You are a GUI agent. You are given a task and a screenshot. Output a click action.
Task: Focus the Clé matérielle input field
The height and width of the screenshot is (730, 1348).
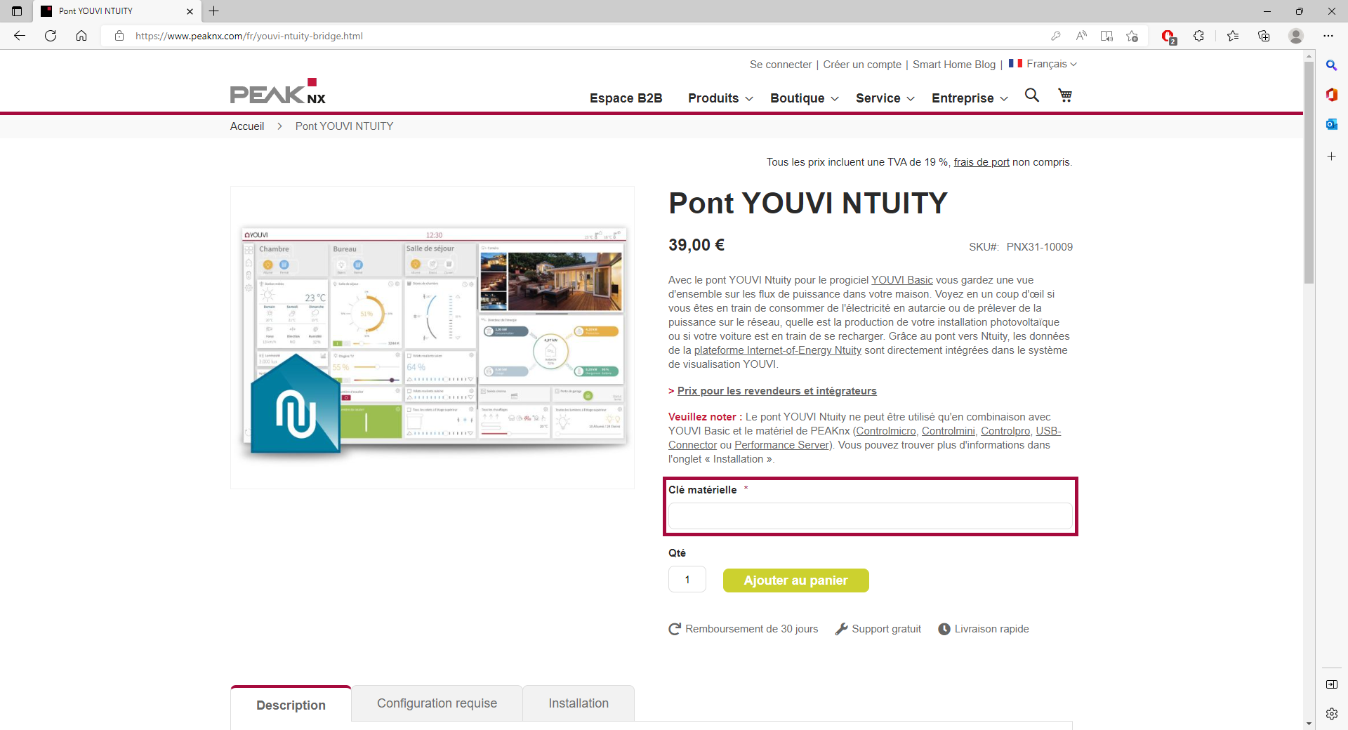870,516
